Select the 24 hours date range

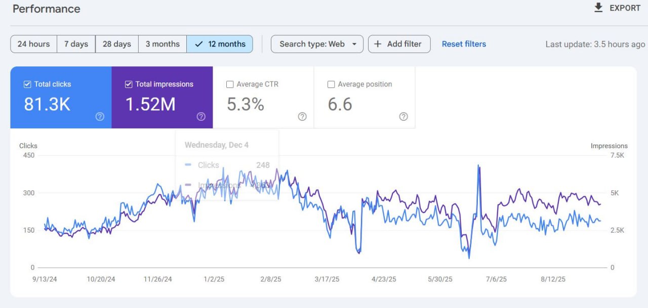point(33,44)
